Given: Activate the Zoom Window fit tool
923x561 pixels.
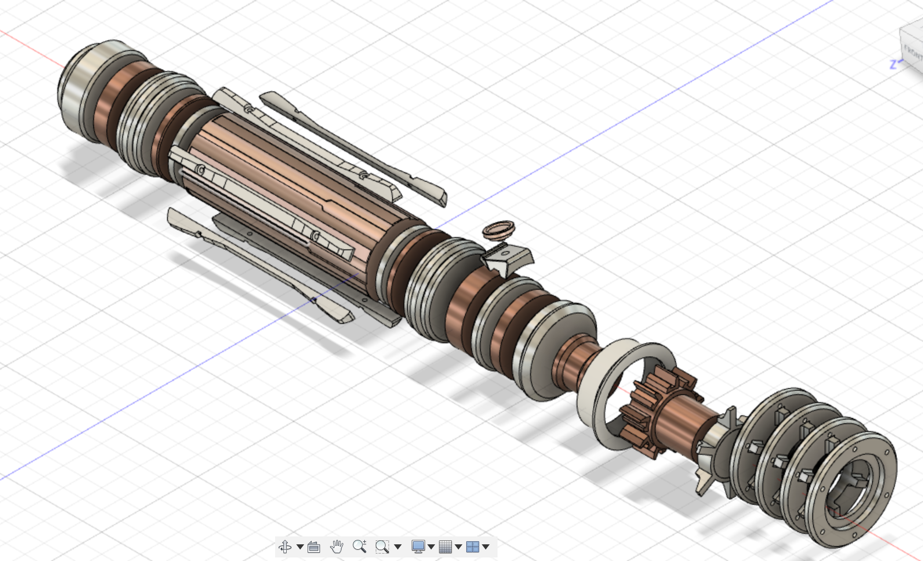Looking at the screenshot, I should tap(382, 547).
